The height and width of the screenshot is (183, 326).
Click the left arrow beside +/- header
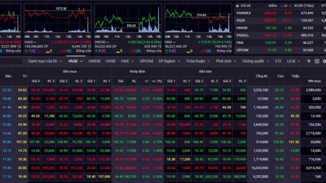[281, 6]
